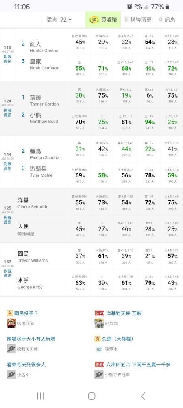Screen dimensions: 183x408
Task: Open post 看來今天死很多人
Action: [x=26, y=364]
